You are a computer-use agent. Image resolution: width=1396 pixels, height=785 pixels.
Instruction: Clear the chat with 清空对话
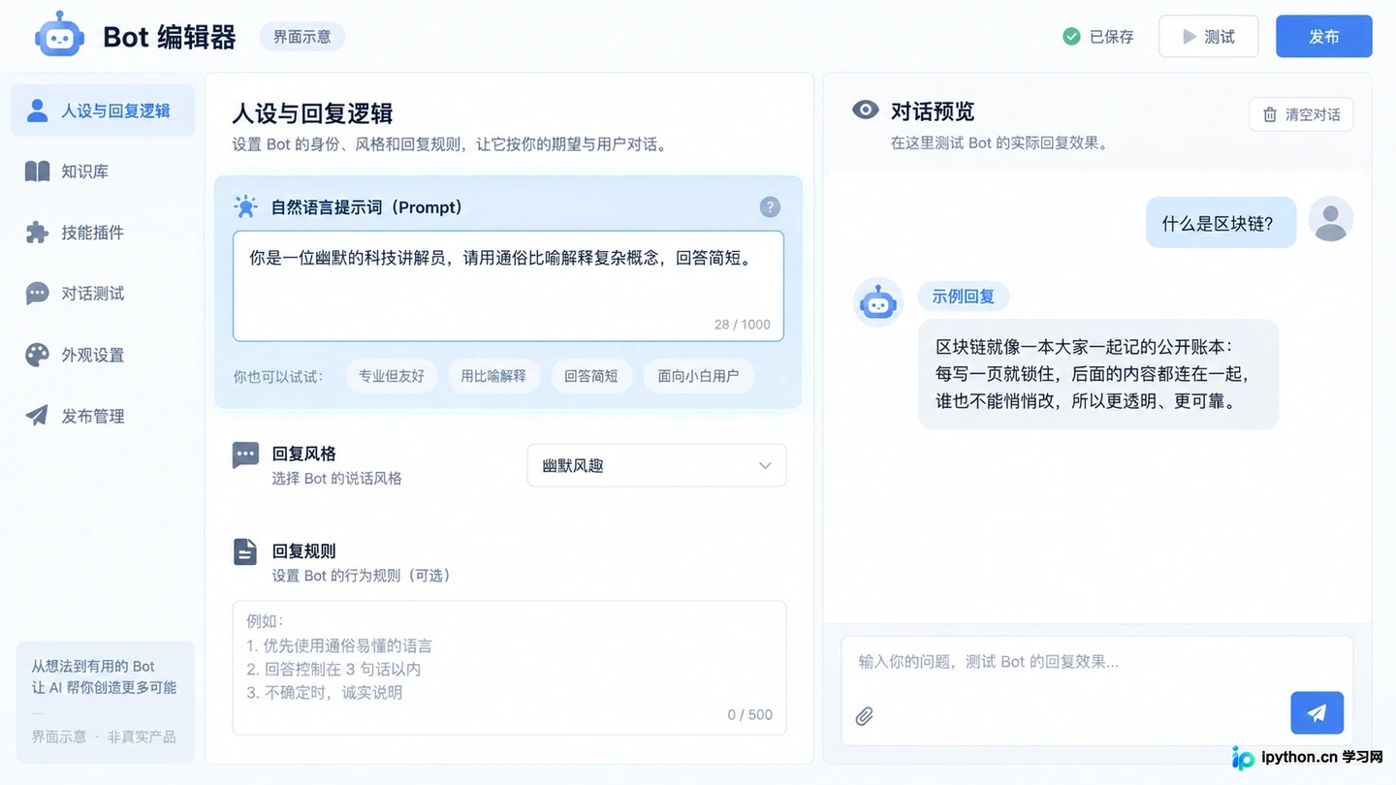click(x=1301, y=114)
